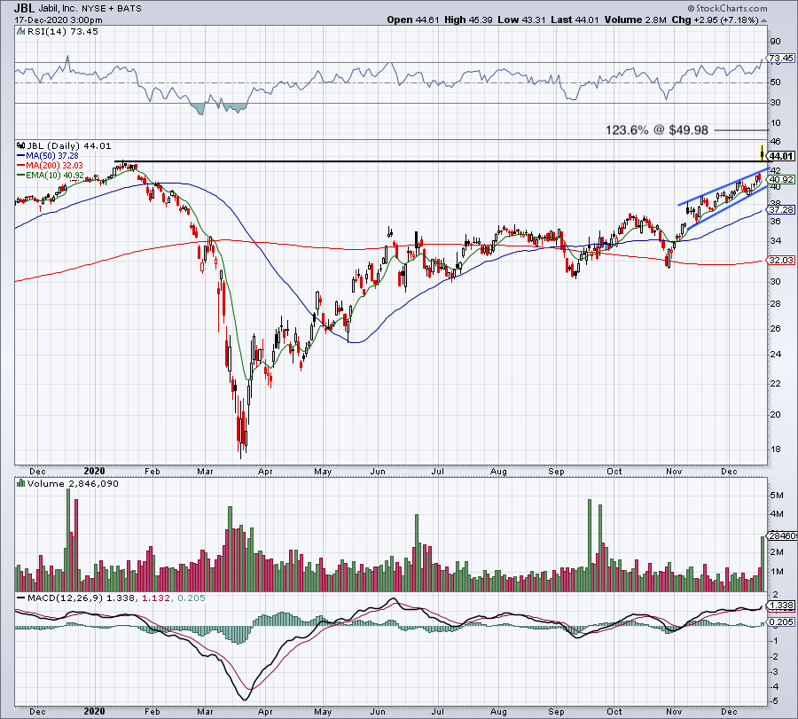798x719 pixels.
Task: Select the Open 44.61 value
Action: point(413,20)
